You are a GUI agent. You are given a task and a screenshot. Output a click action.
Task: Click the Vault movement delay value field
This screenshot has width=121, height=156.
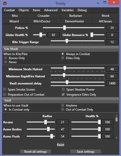click(112, 83)
